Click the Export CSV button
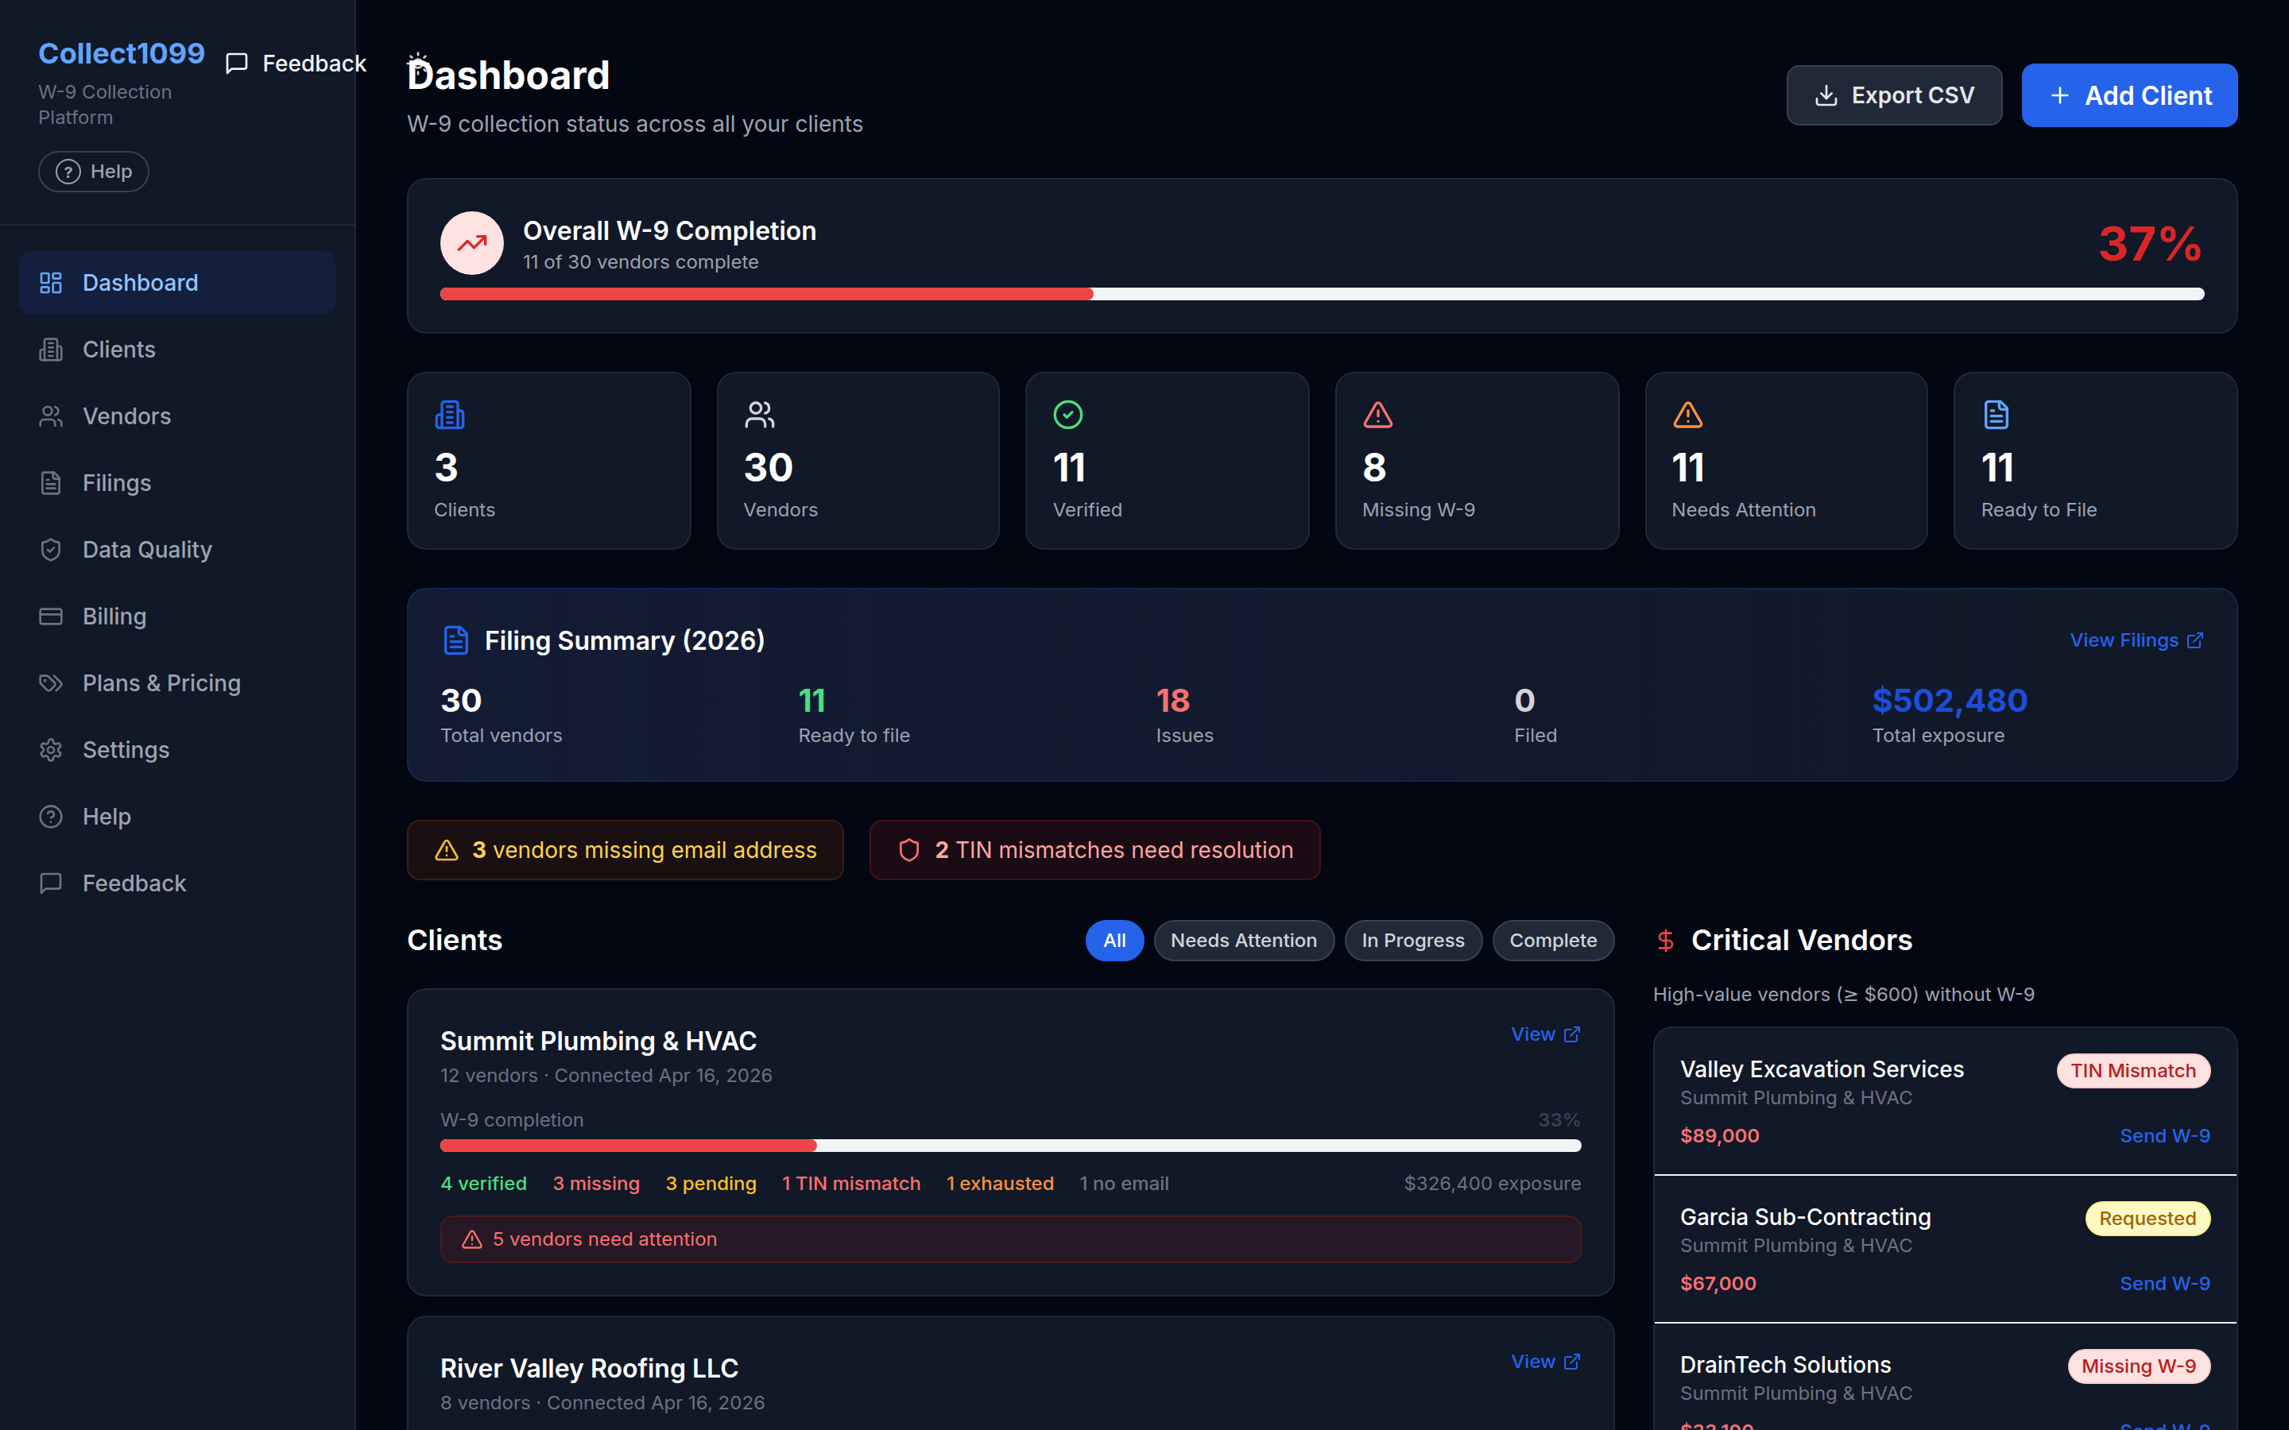 coord(1894,95)
